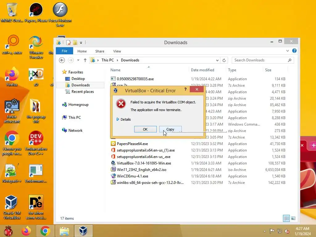Open the recent locations dropdown arrow

pyautogui.click(x=78, y=60)
